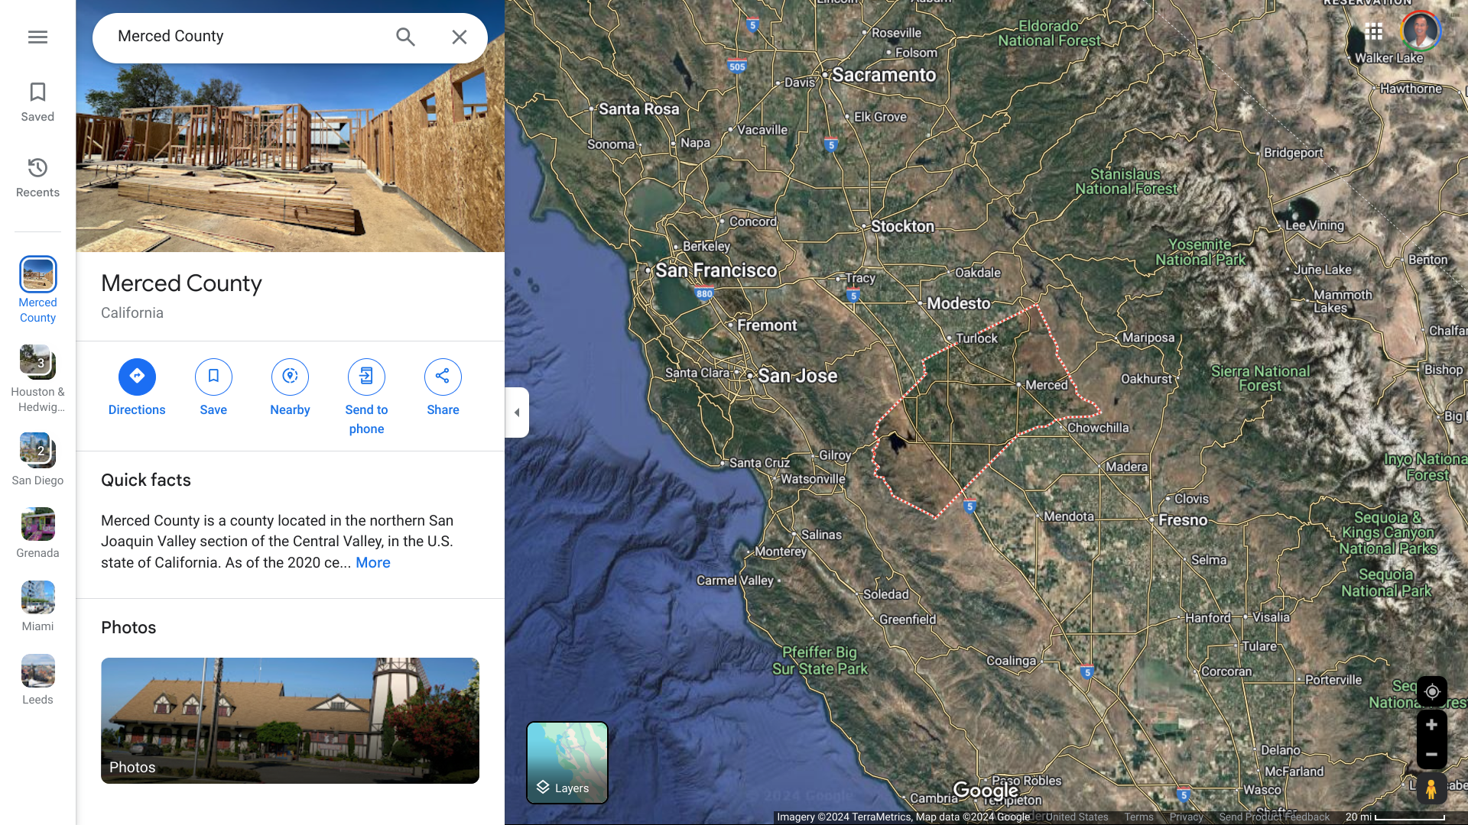Activate Street View pegman
Viewport: 1468px width, 825px height.
[x=1431, y=788]
